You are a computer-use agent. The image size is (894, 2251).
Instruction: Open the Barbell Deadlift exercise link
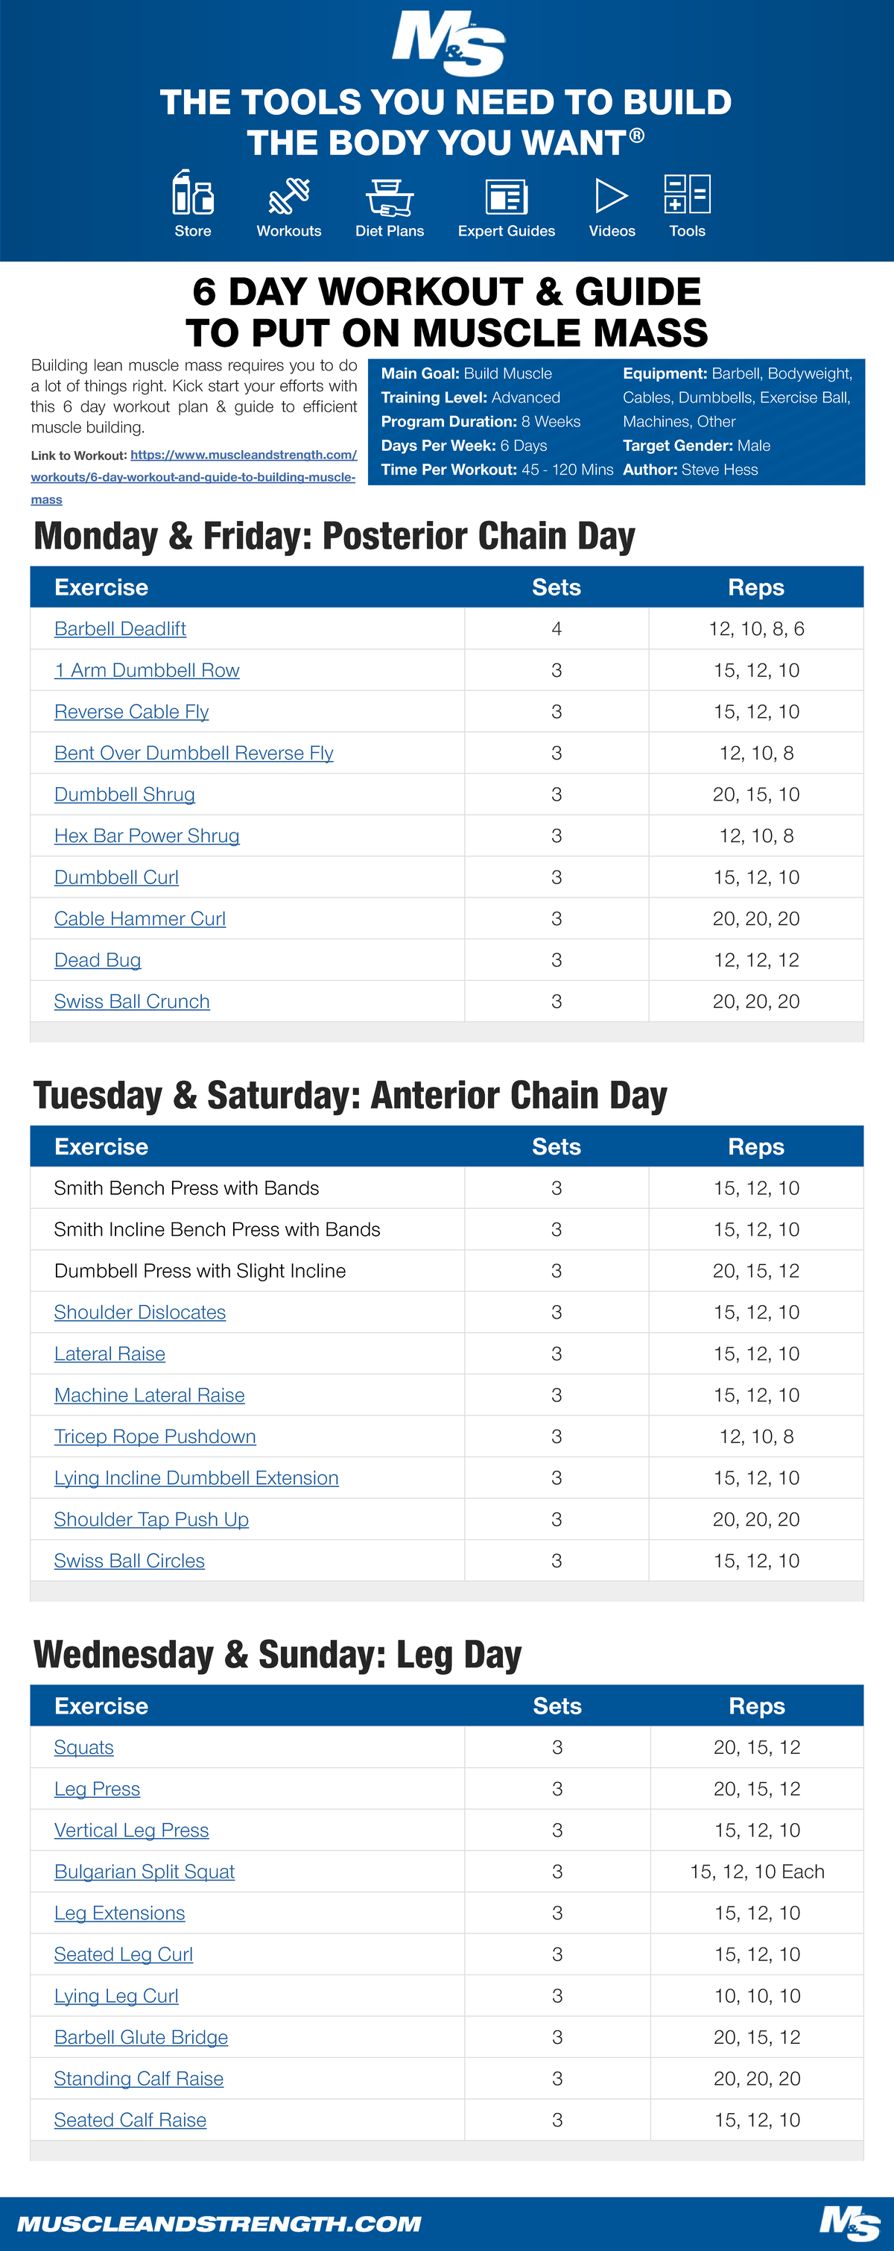click(x=120, y=629)
